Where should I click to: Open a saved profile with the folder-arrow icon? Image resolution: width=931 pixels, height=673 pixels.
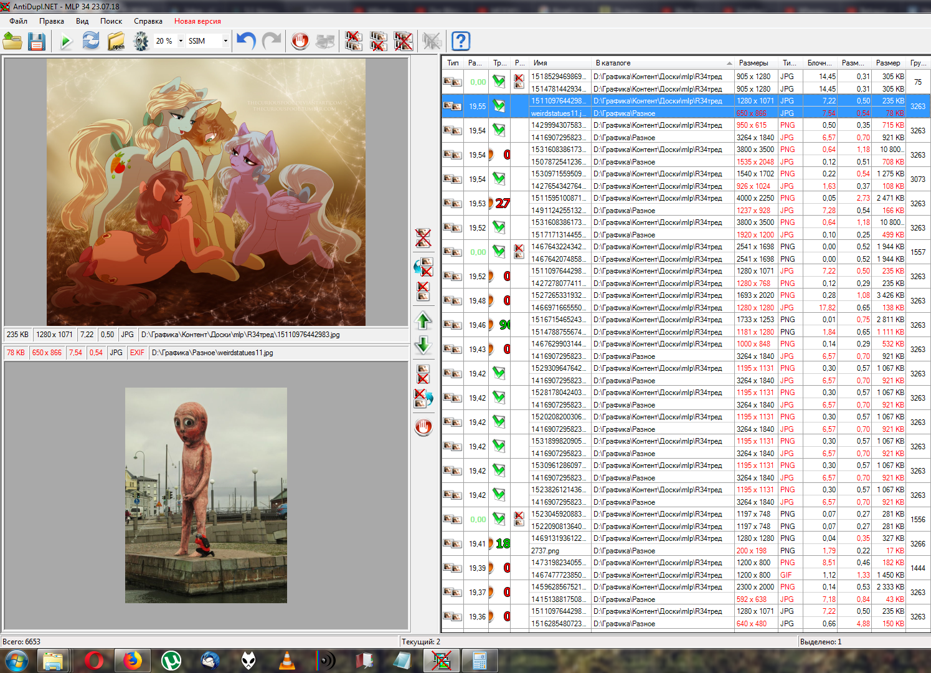pyautogui.click(x=12, y=41)
